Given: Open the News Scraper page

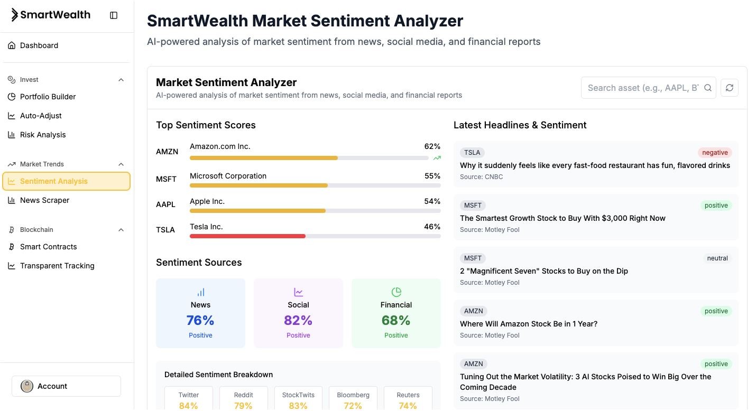Looking at the screenshot, I should [x=44, y=200].
